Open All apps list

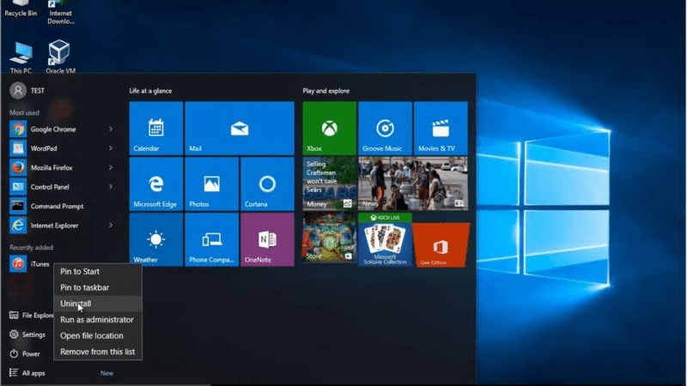[x=34, y=373]
